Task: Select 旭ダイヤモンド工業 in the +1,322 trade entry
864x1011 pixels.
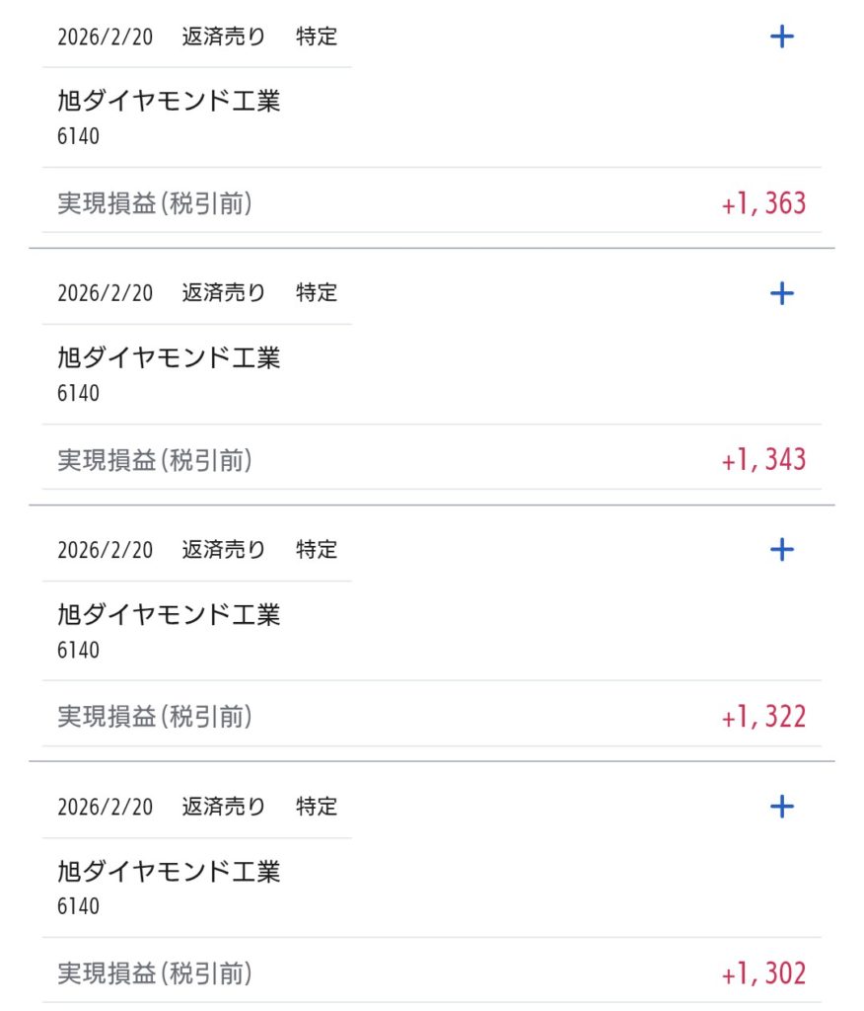Action: [x=169, y=614]
